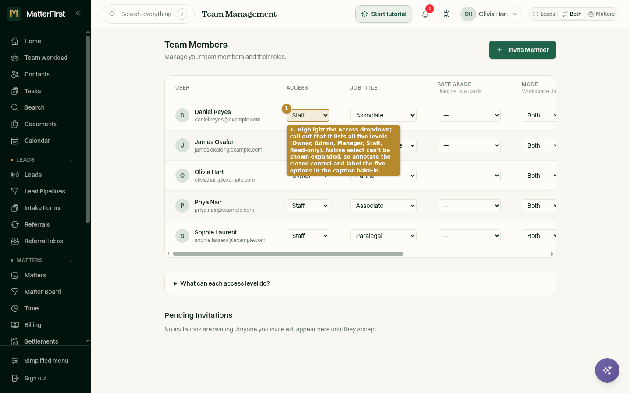Viewport: 630px width, 393px height.
Task: Click the Lead Pipelines funnel icon
Action: (15, 191)
